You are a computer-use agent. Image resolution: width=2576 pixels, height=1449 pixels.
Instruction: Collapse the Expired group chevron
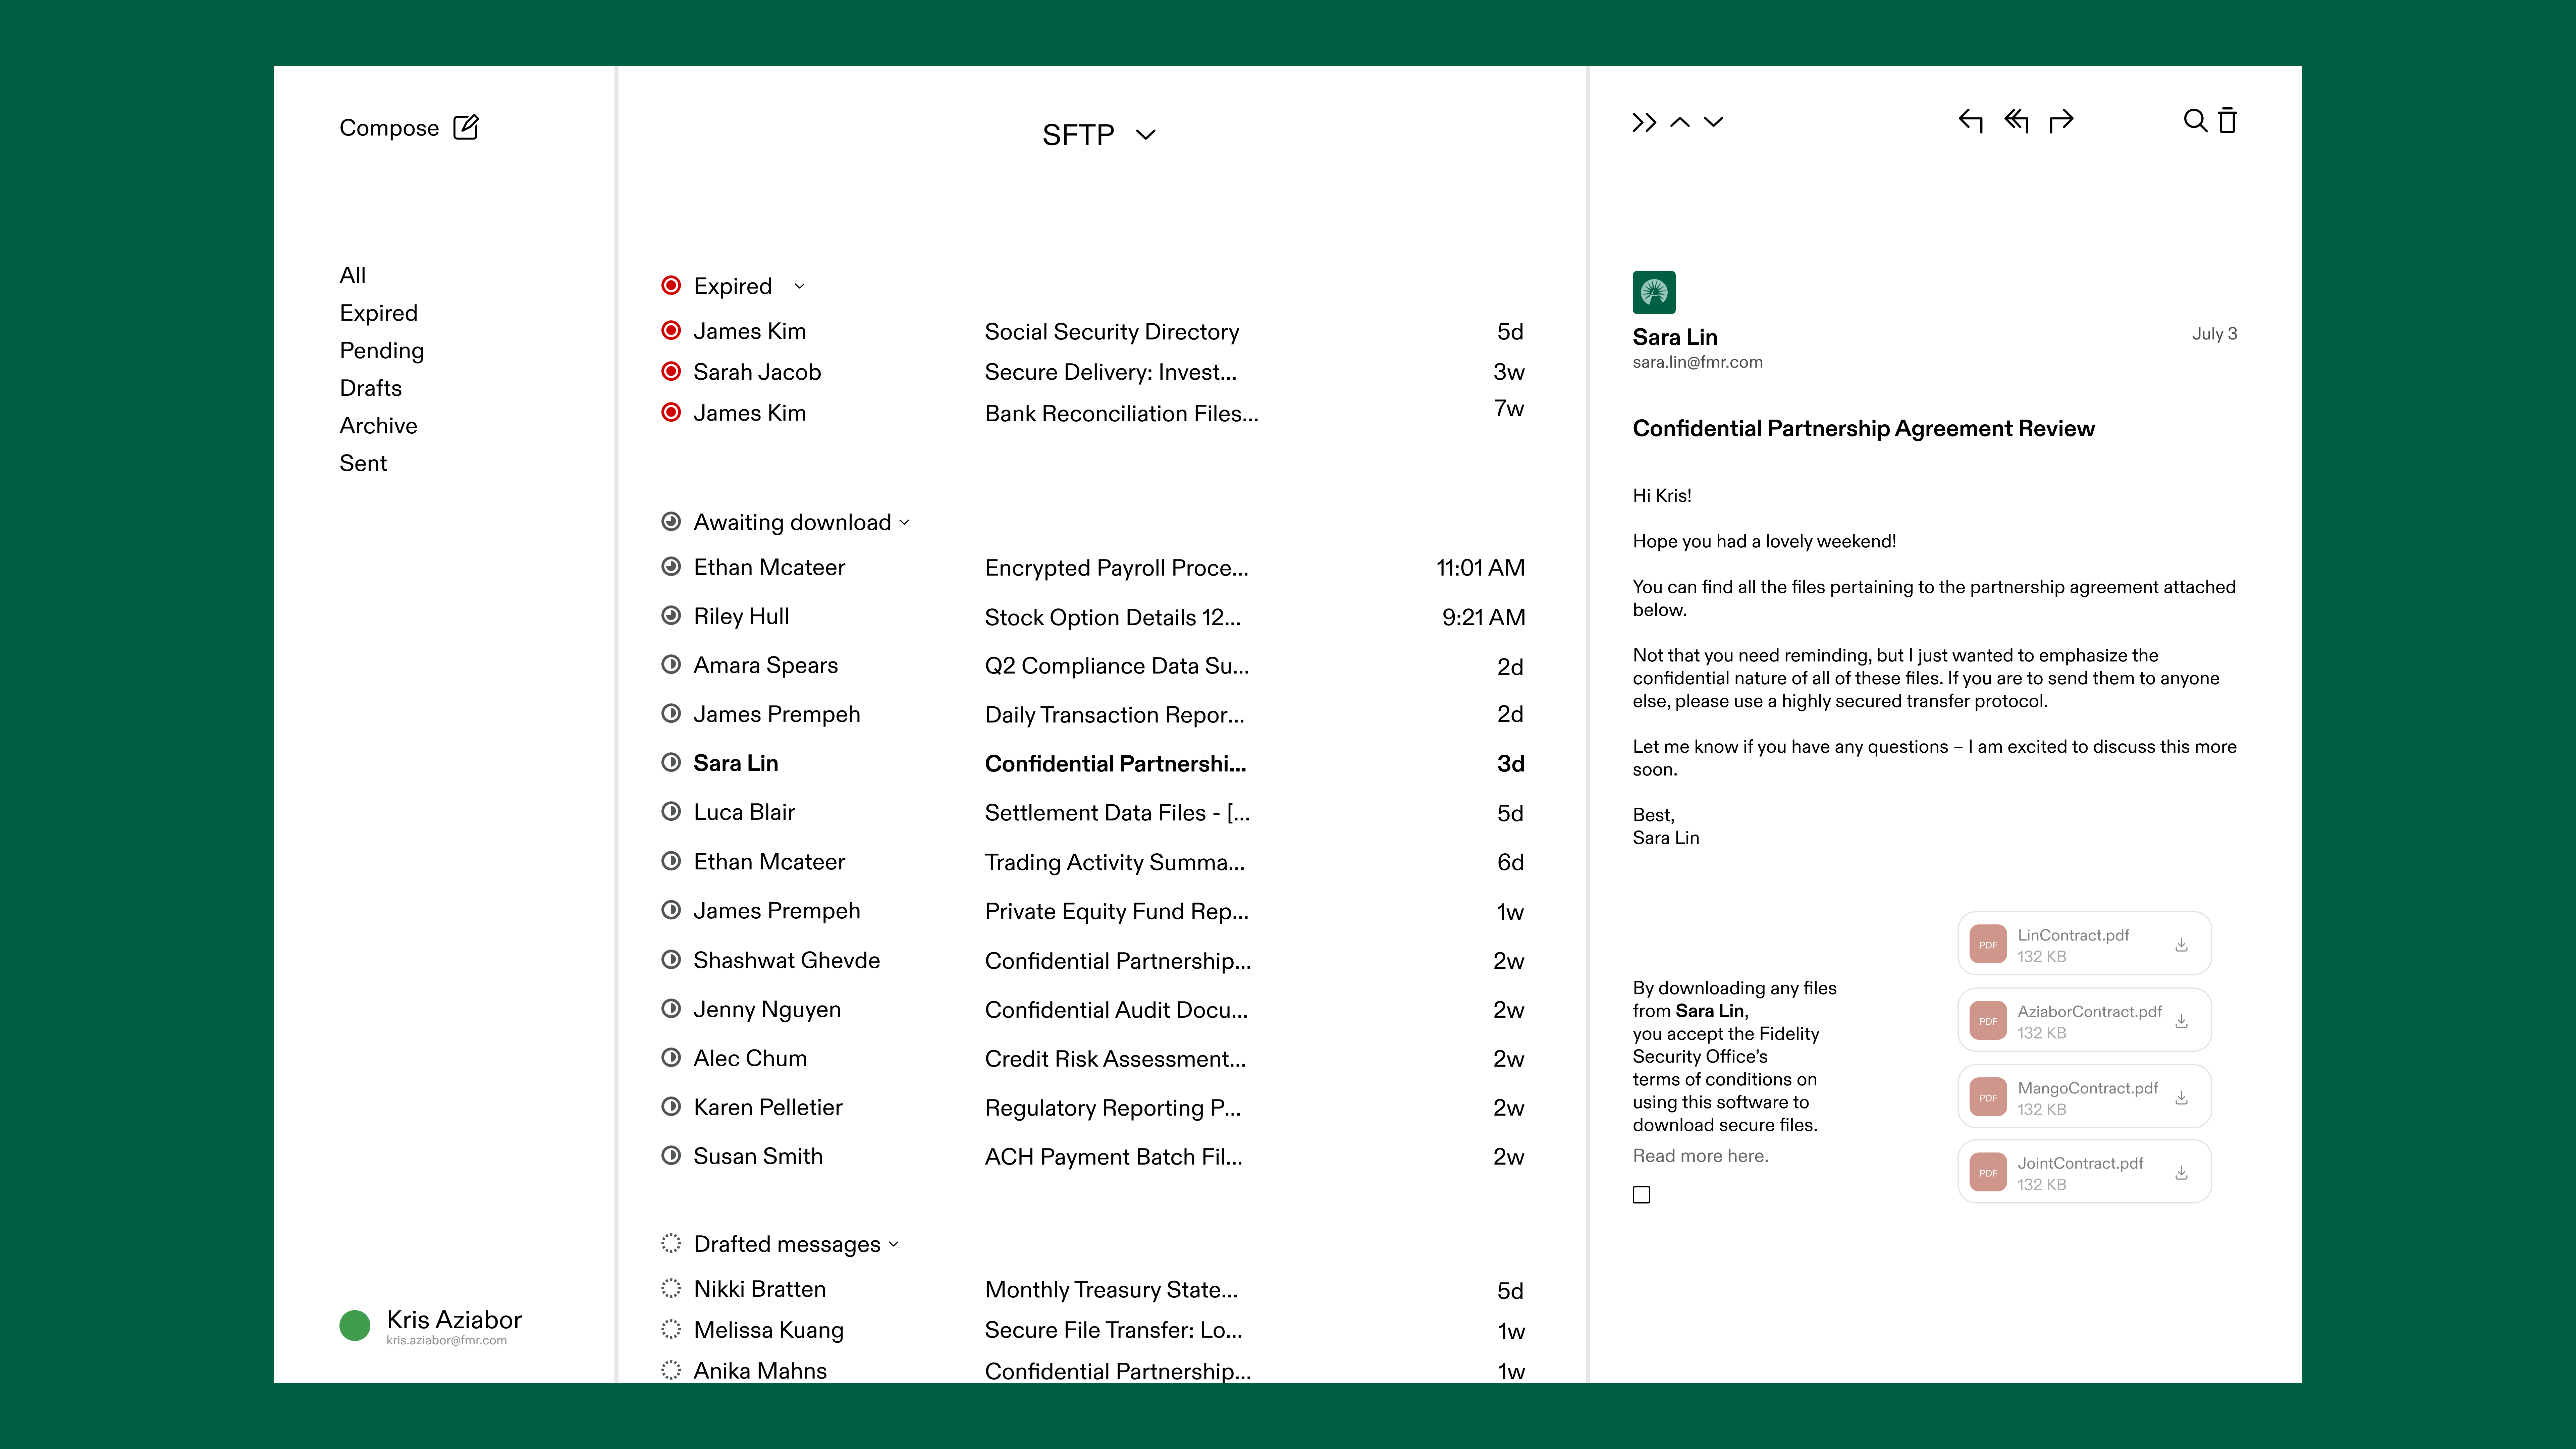point(799,286)
